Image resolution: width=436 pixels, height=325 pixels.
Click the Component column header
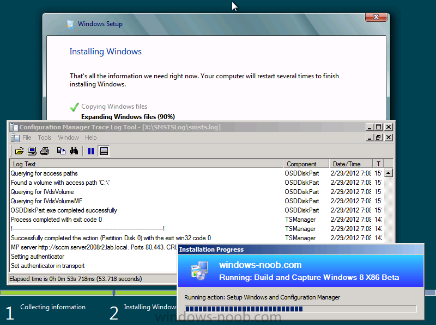tap(306, 164)
